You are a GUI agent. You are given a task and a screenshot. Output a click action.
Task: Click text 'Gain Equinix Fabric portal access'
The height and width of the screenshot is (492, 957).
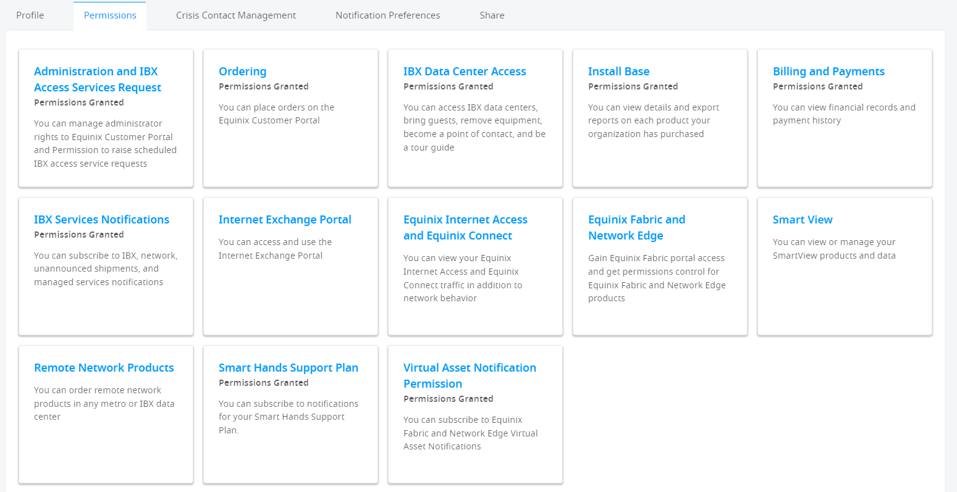[x=657, y=278]
